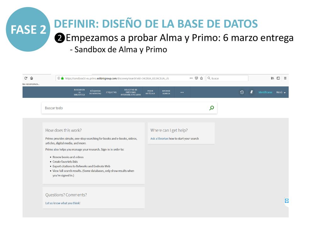Select the ETIQUETAS menu item

(x=111, y=93)
